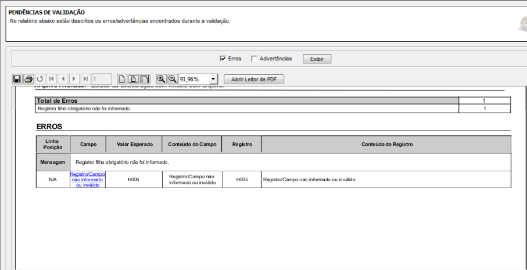Screen dimensions: 527x270
Task: Enable the Advertências checkbox
Action: (254, 59)
